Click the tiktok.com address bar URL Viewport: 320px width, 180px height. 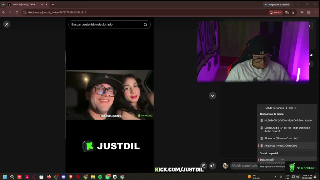[x=57, y=12]
